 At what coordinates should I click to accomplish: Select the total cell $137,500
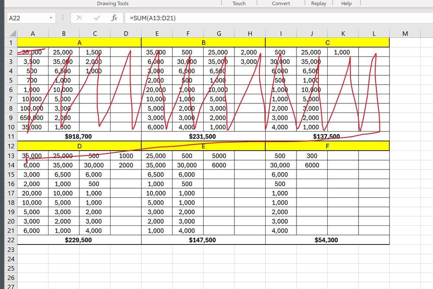point(327,137)
